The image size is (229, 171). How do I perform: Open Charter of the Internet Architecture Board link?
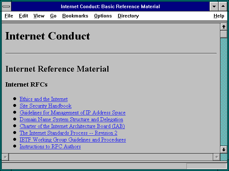[x=72, y=126]
